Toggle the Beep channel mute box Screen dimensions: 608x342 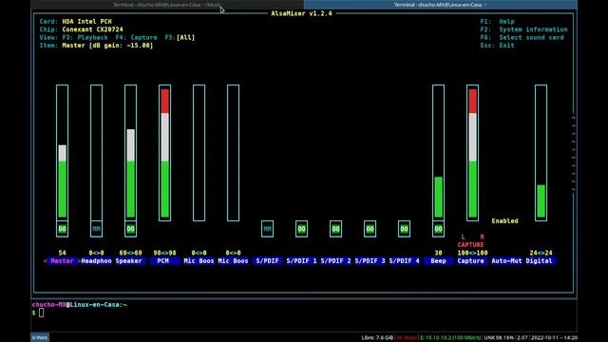(x=438, y=229)
